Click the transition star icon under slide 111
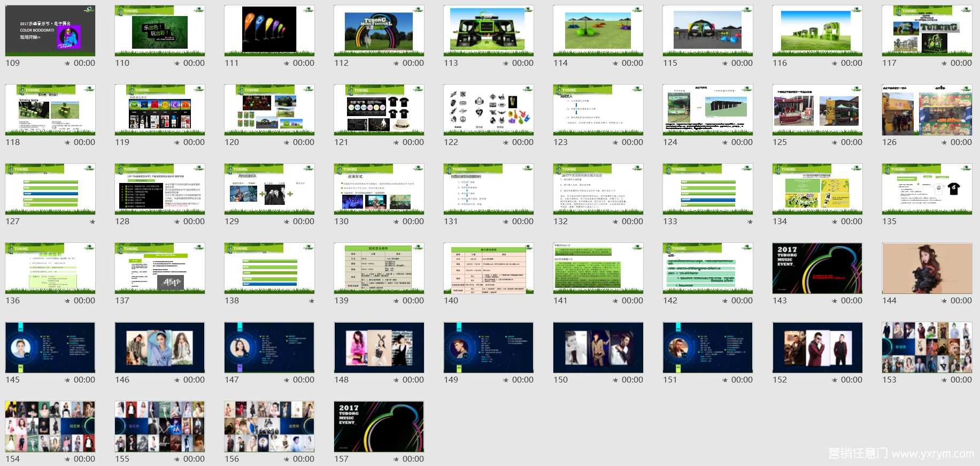Screen dimensions: 980x466 (x=286, y=63)
